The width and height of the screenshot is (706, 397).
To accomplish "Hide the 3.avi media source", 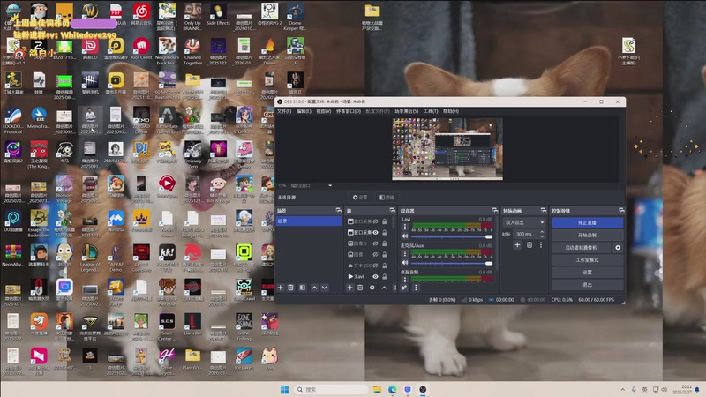I will (375, 276).
